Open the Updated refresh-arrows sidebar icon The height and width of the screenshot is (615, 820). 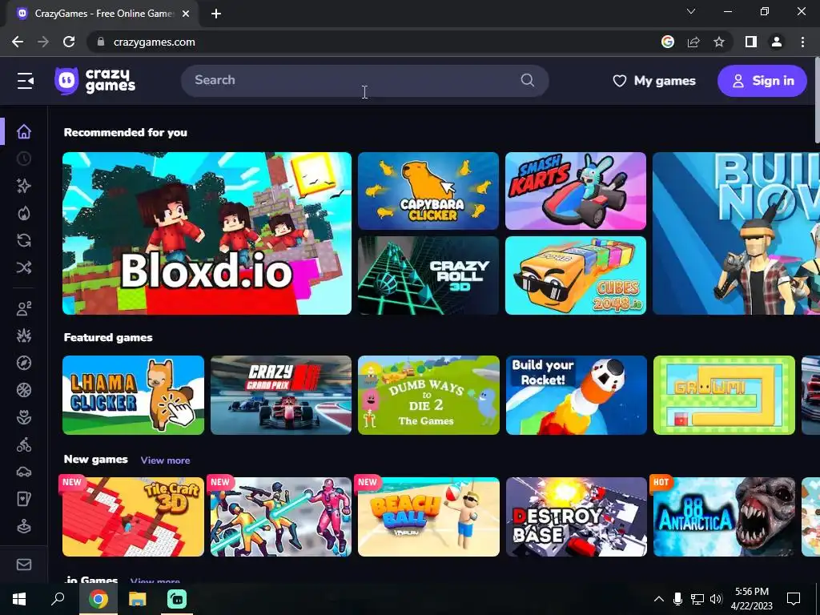(23, 240)
